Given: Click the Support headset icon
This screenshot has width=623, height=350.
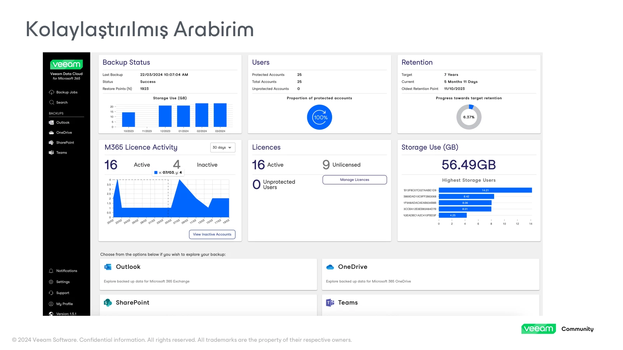Looking at the screenshot, I should 51,293.
